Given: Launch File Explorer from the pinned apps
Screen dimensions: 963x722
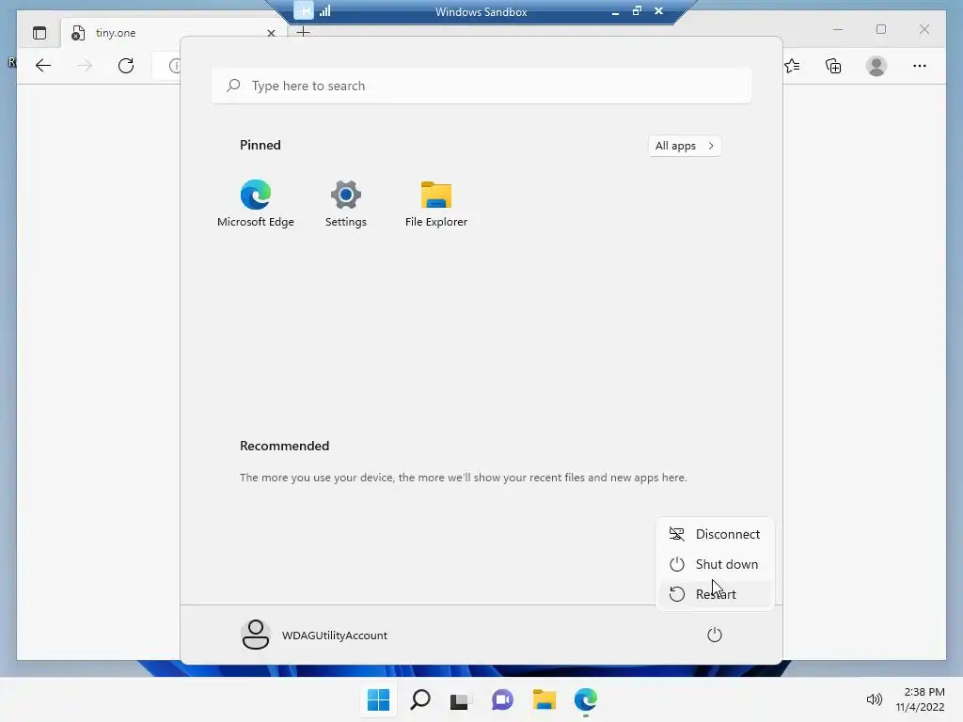Looking at the screenshot, I should (x=436, y=203).
